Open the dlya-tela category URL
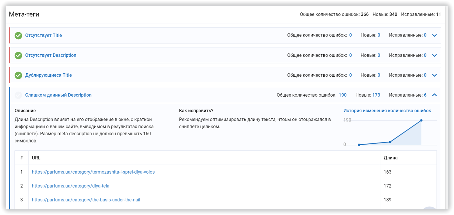454x215 pixels. 71,186
